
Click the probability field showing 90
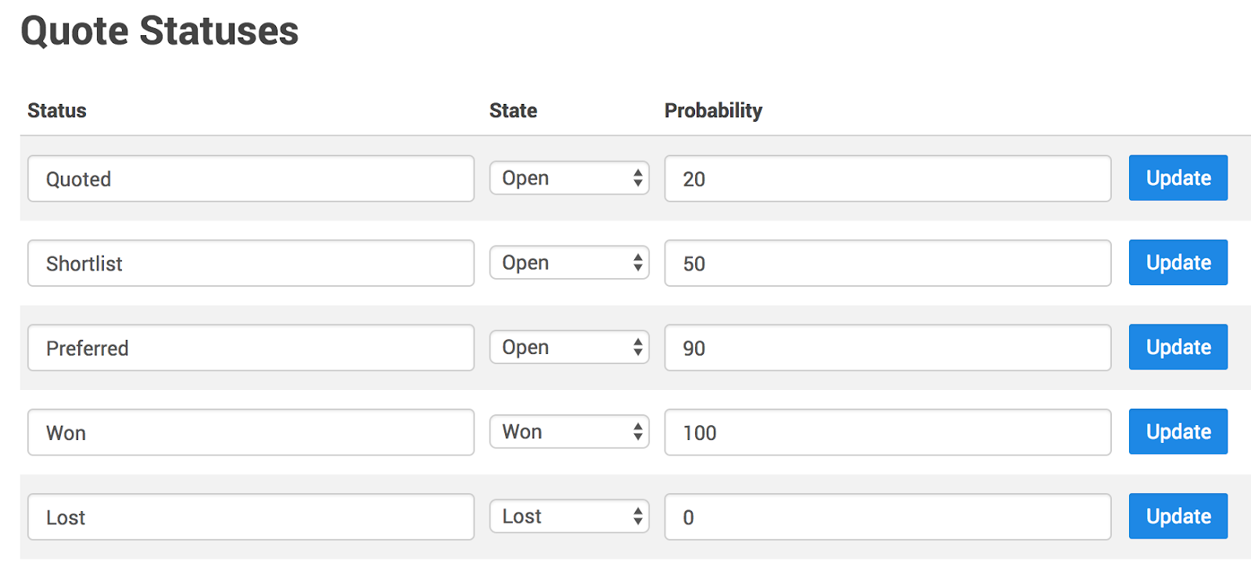coord(887,348)
